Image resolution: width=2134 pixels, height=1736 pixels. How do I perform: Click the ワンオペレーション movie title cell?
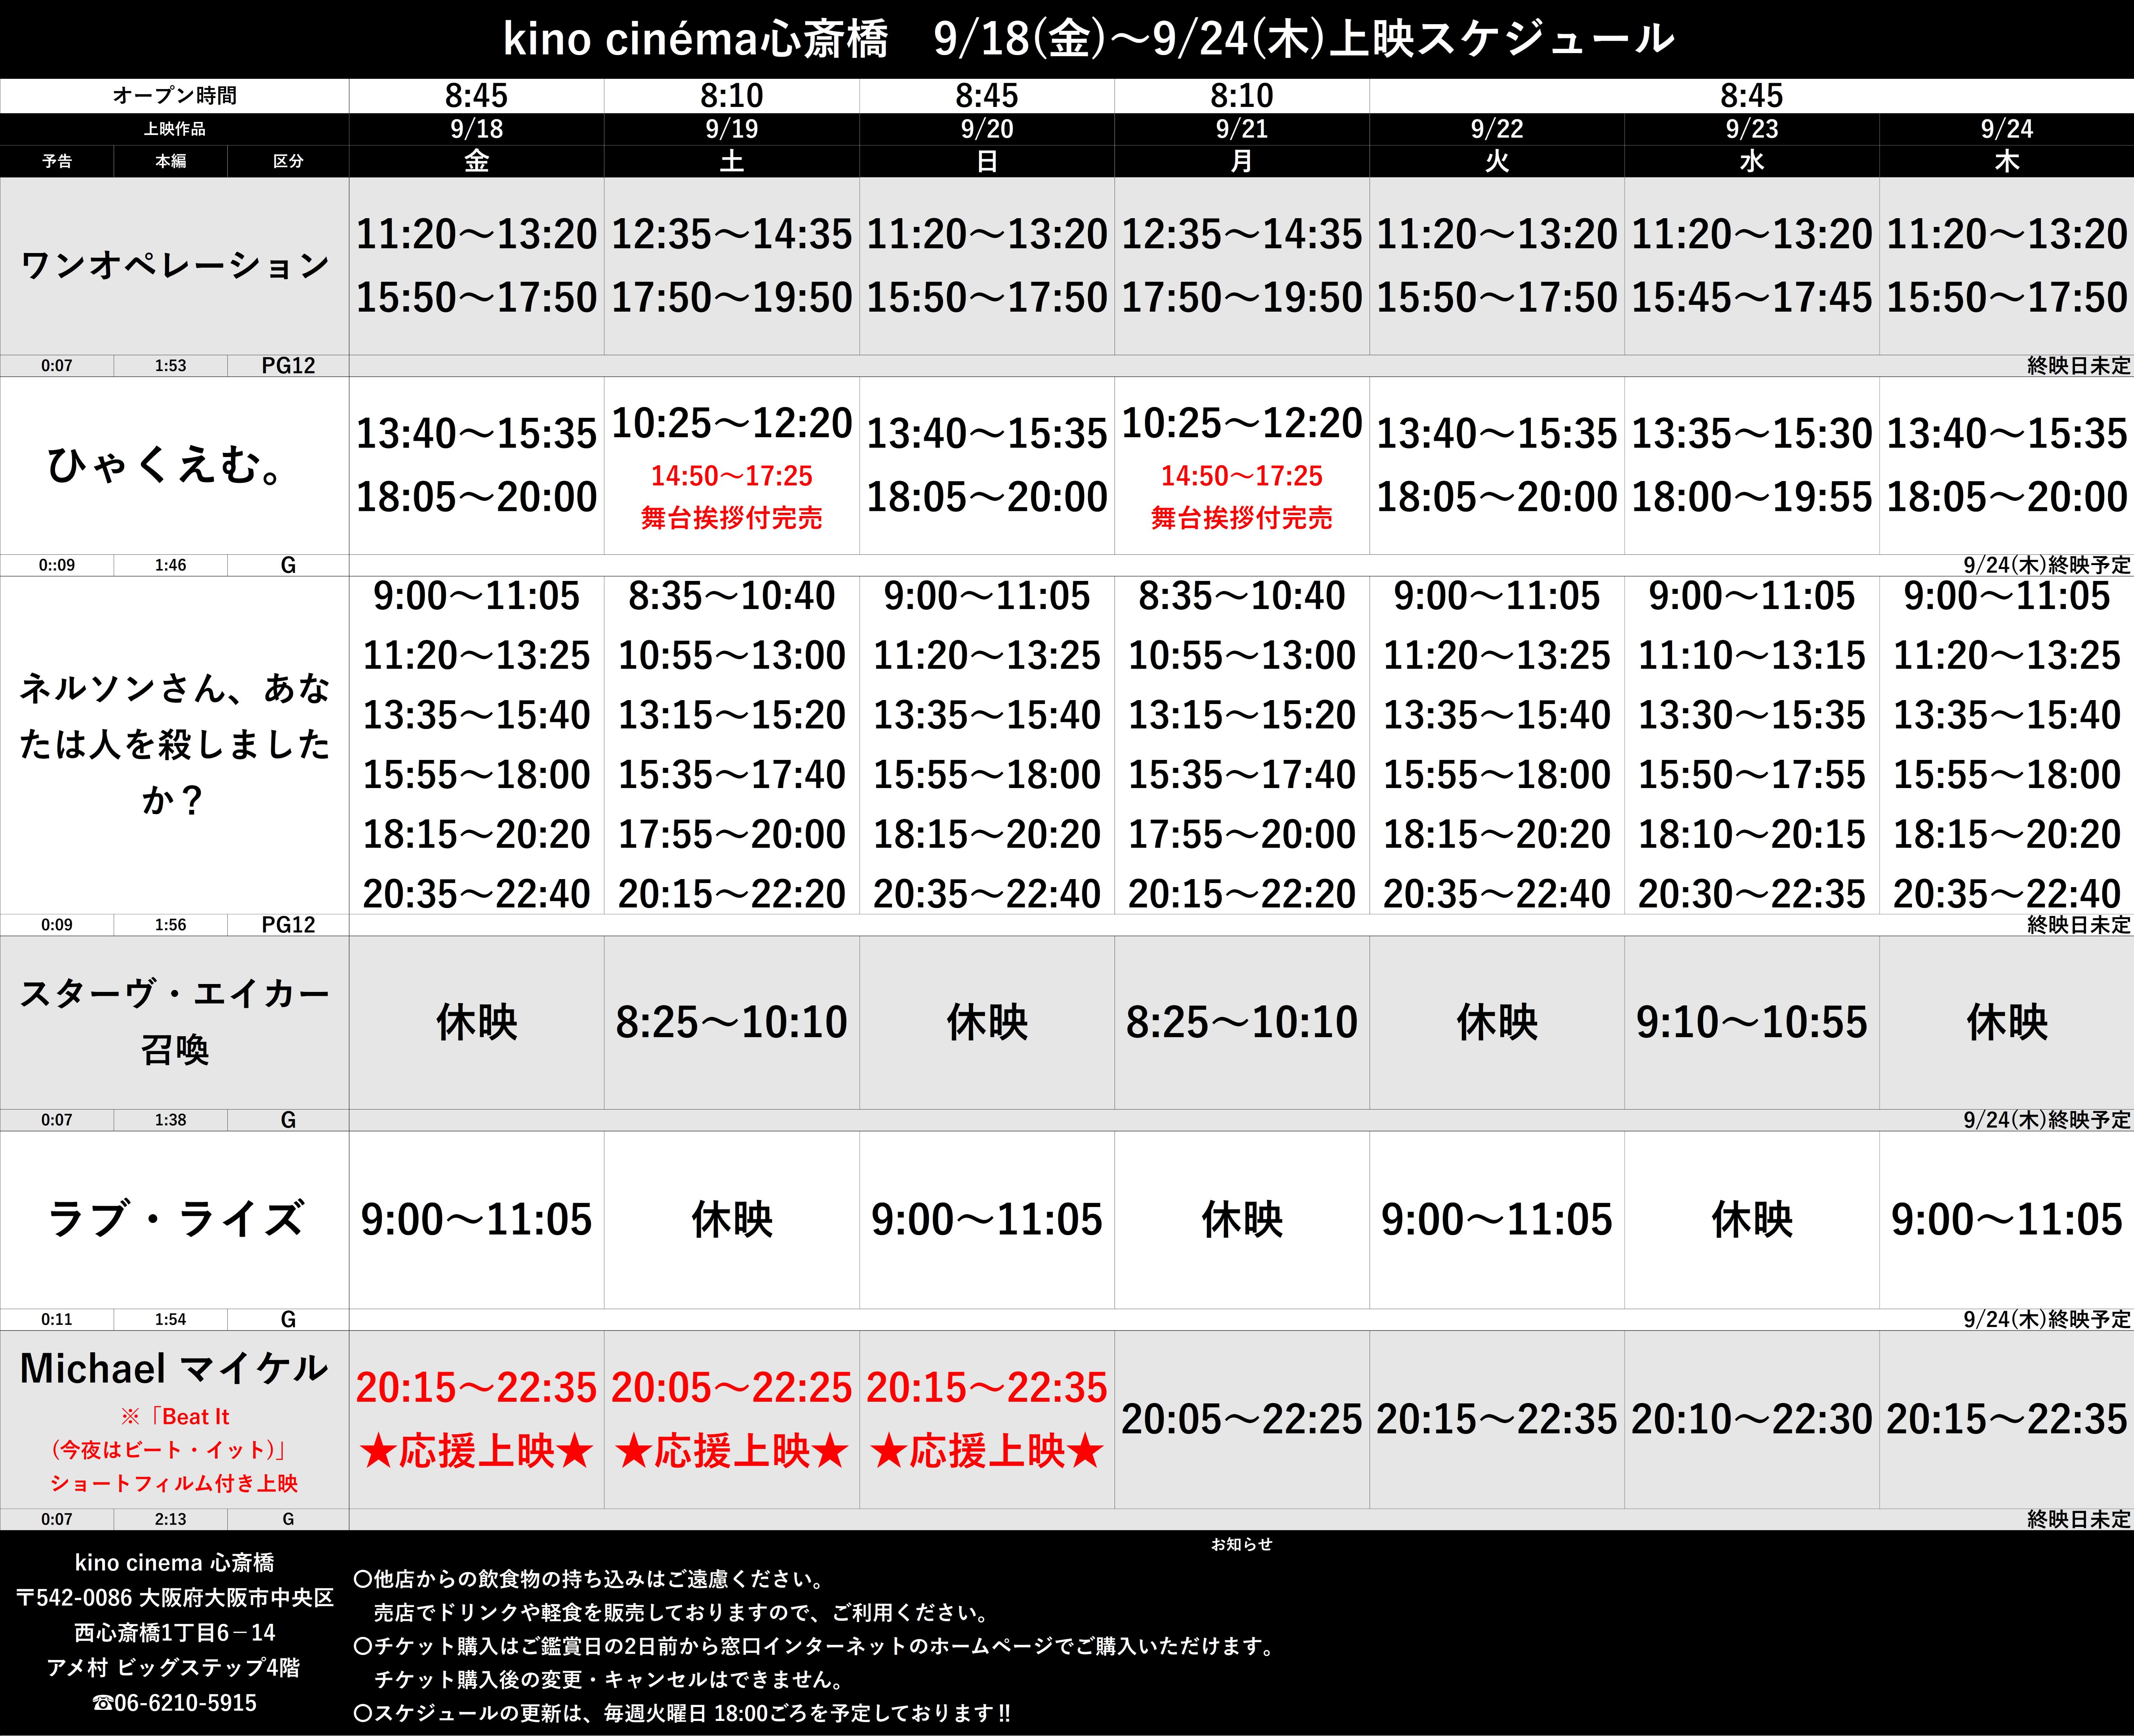[174, 266]
